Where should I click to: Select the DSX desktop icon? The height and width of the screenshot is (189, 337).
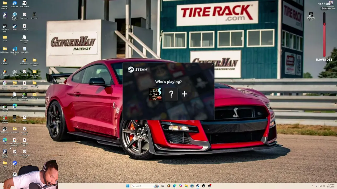point(5,16)
